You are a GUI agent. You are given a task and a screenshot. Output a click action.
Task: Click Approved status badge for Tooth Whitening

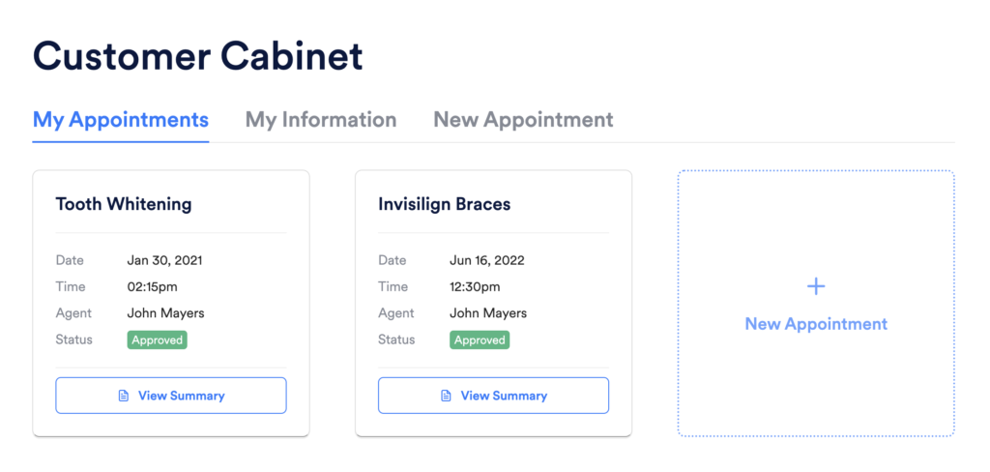(157, 340)
